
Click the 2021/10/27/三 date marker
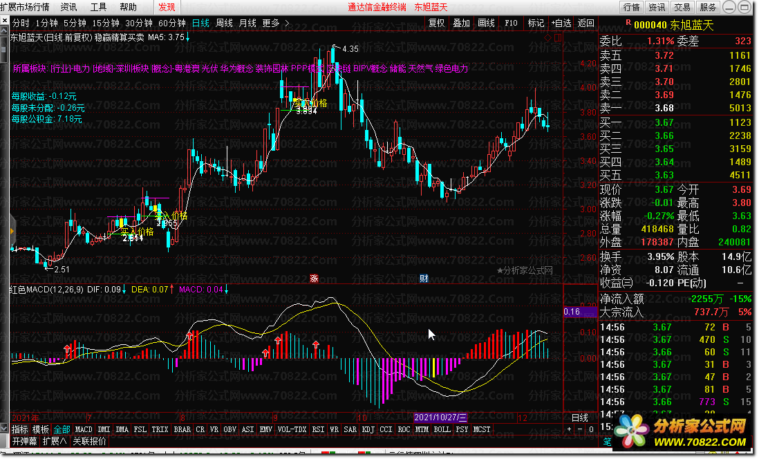[x=440, y=417]
